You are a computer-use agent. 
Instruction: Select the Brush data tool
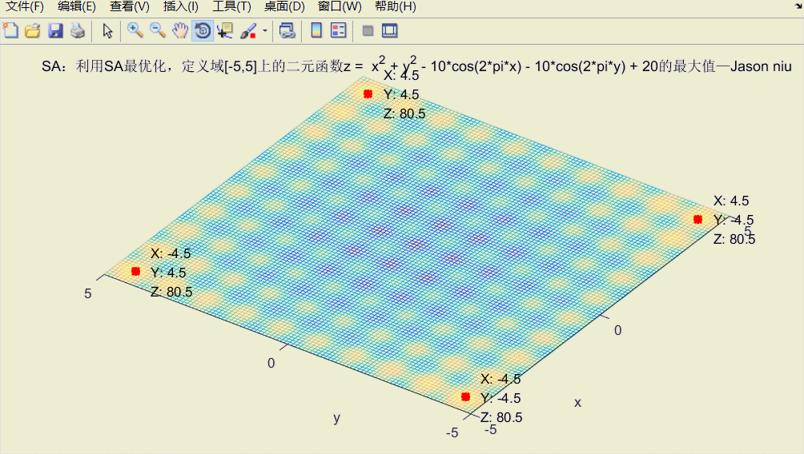[x=248, y=30]
